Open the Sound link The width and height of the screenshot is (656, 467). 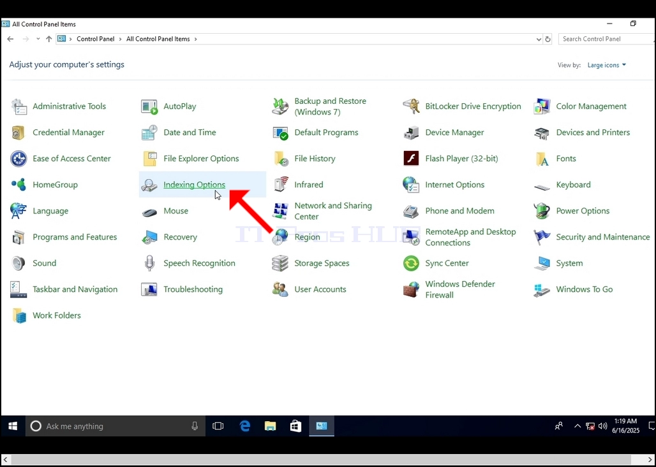click(44, 263)
